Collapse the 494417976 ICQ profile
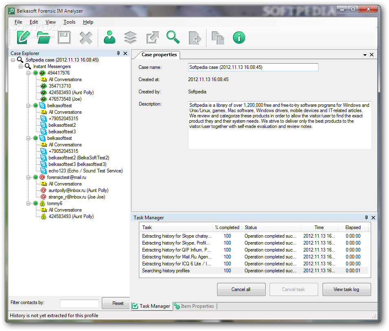 pyautogui.click(x=28, y=73)
